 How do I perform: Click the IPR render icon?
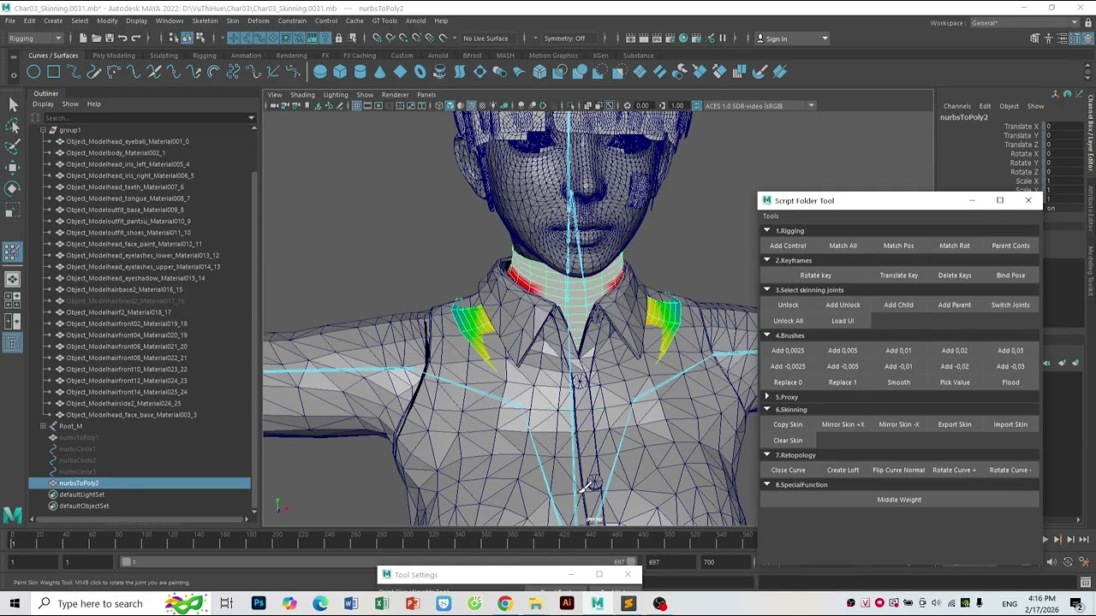656,38
